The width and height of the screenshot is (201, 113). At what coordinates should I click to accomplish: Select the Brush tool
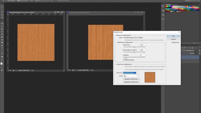(x=2, y=26)
